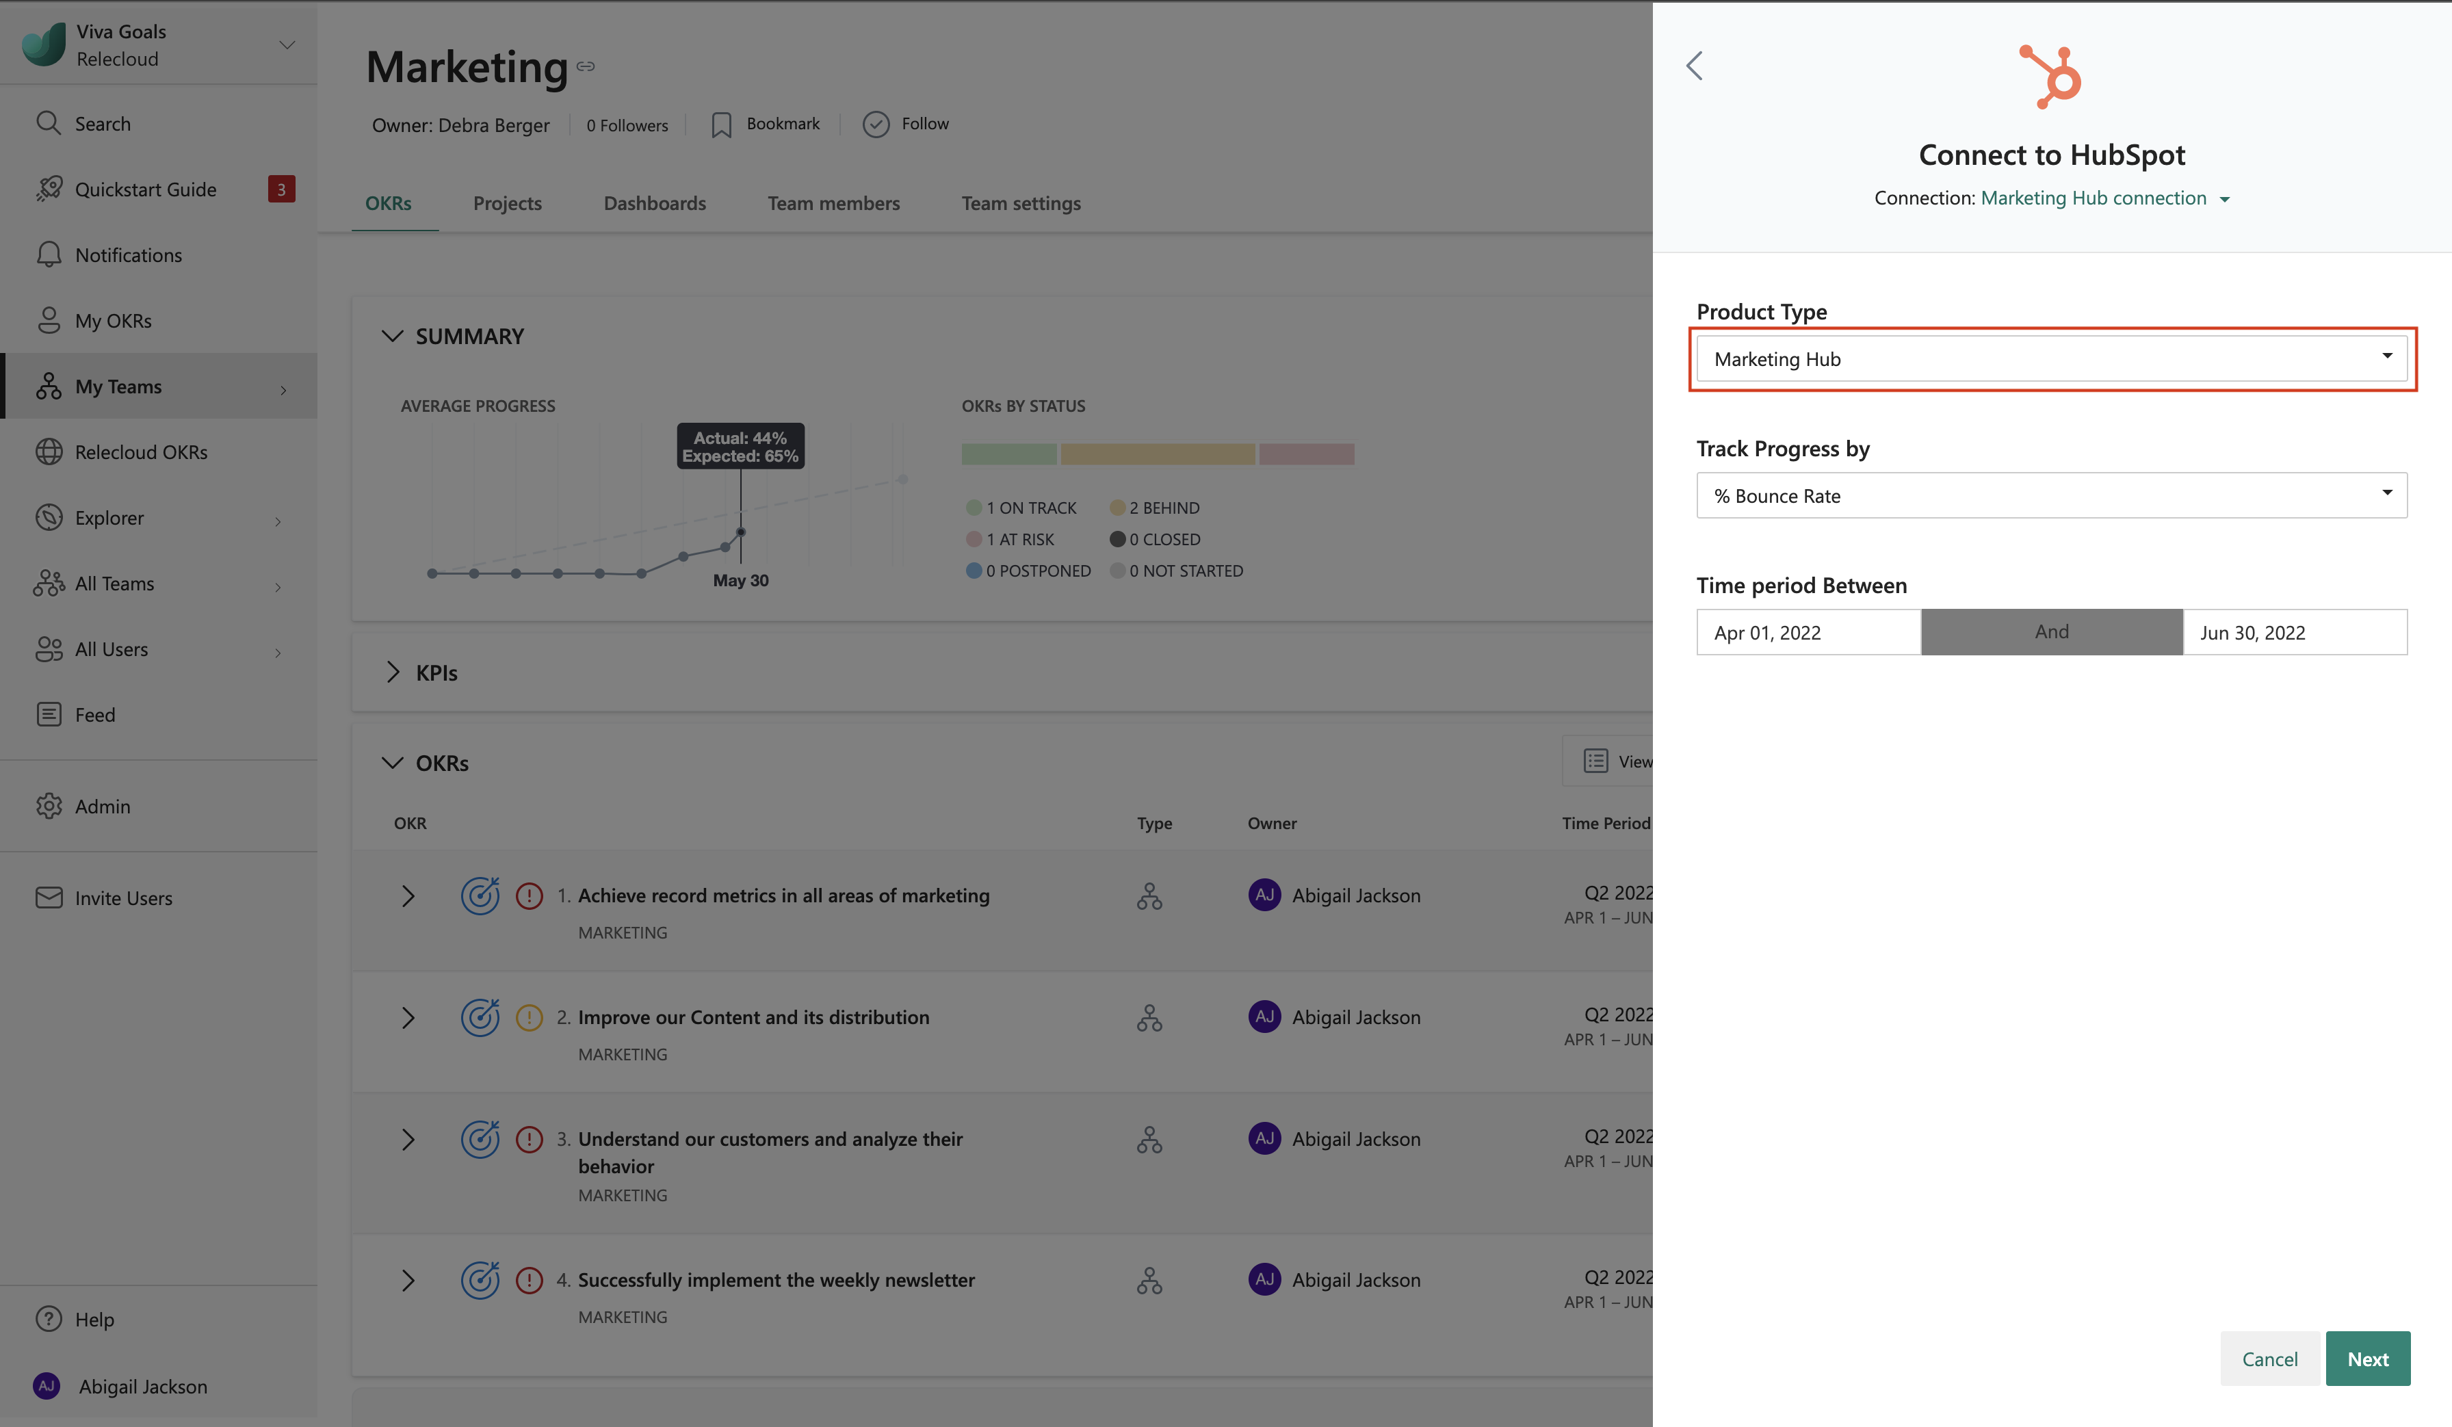The width and height of the screenshot is (2452, 1427).
Task: Click the back arrow in HubSpot panel
Action: (x=1694, y=66)
